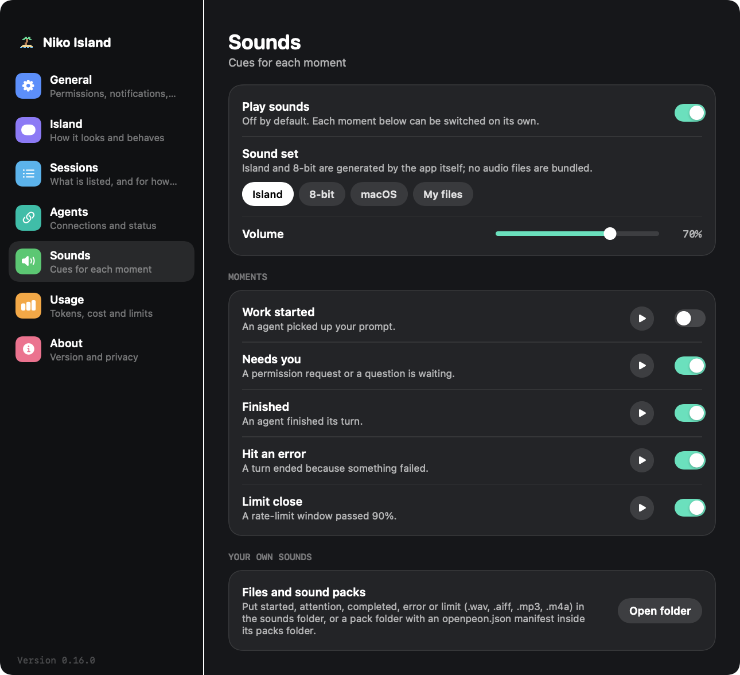Click the unfilled end of Volume track

pos(637,234)
